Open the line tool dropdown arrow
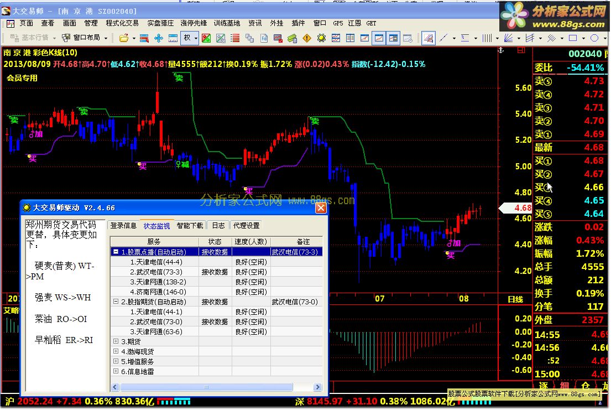The width and height of the screenshot is (611, 410). pyautogui.click(x=454, y=38)
